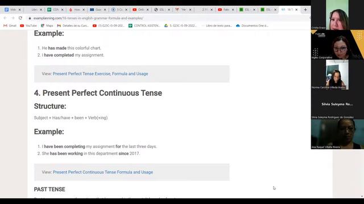Screen dimensions: 364x204
Task: Switch to the first browser tab
Action: point(13,10)
